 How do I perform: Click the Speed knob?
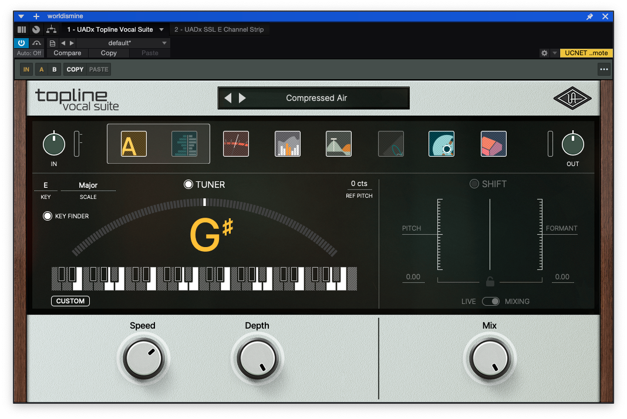coord(144,358)
